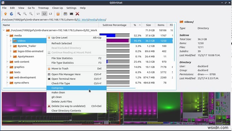Viewport: 232px width, 131px height.
Task: Set tree expansion to level L1
Action: (38, 14)
